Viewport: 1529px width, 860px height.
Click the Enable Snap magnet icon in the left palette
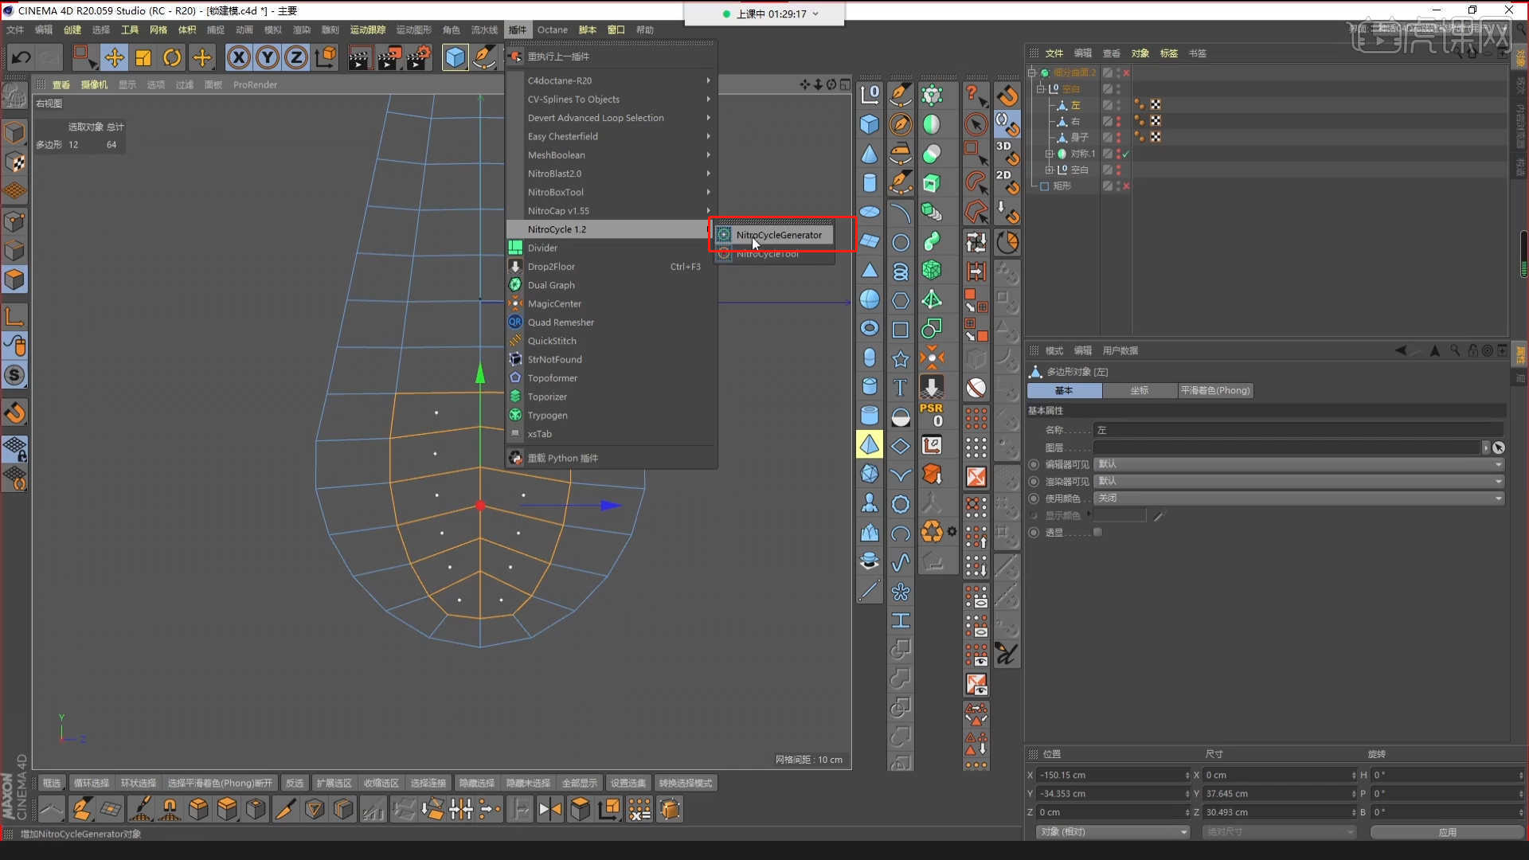click(14, 412)
